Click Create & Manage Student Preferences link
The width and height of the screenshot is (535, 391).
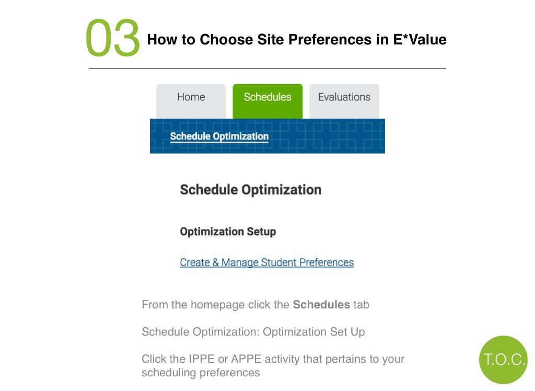tap(267, 262)
